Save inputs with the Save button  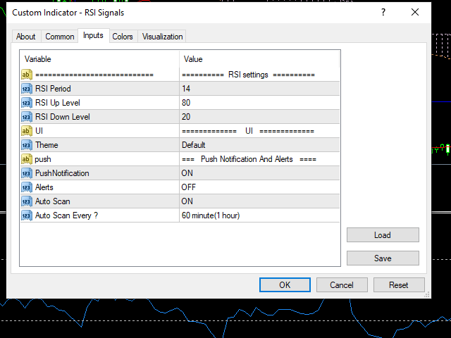[383, 258]
